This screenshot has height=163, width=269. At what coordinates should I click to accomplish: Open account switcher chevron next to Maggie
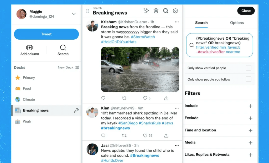pos(74,14)
